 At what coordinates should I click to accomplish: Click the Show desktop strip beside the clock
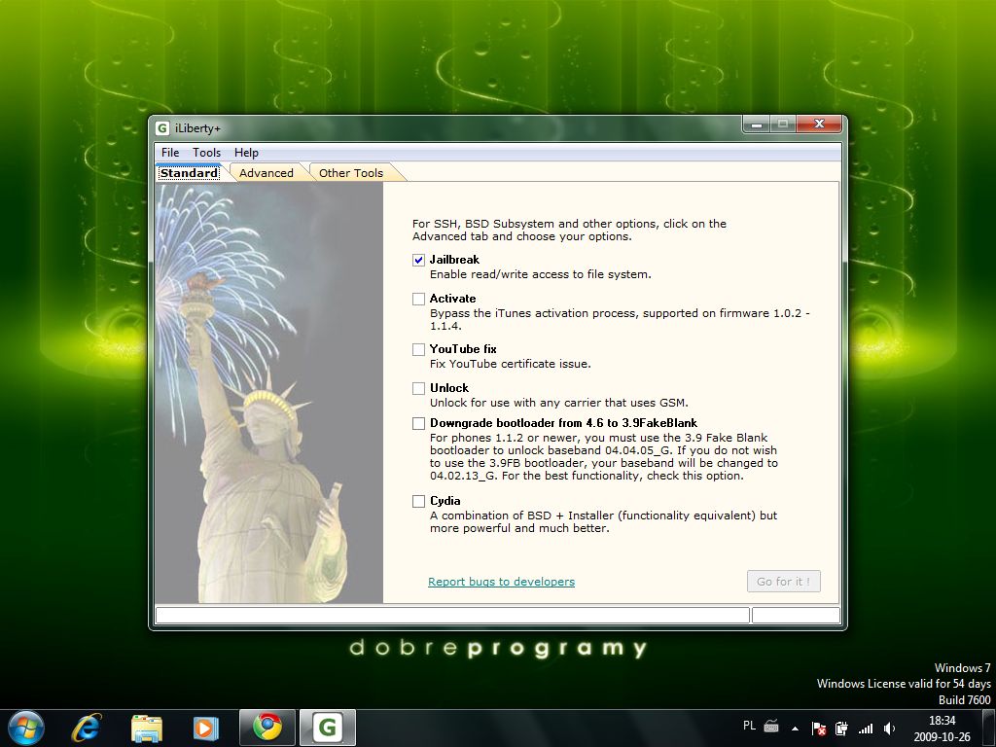[989, 729]
